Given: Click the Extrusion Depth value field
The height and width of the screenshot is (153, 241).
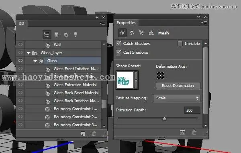Looking at the screenshot, I should (192, 111).
